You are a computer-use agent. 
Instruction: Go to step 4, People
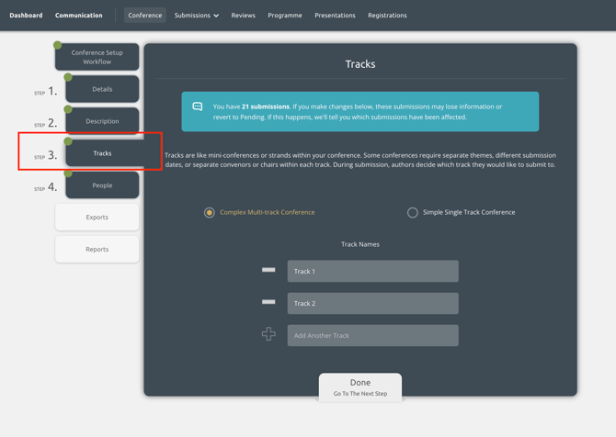[102, 185]
